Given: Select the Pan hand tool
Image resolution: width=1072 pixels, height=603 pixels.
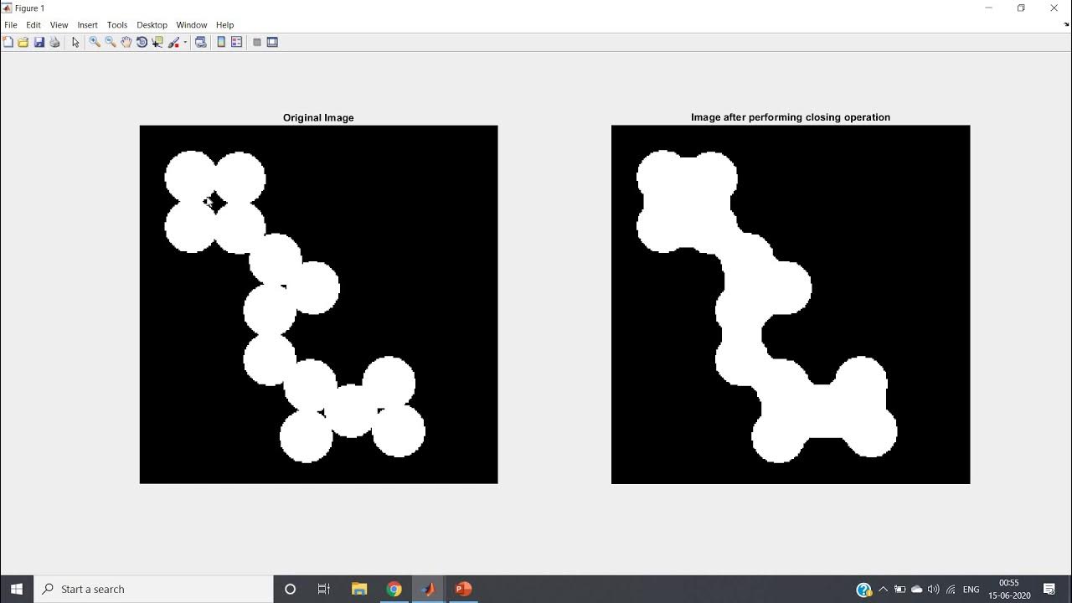Looking at the screenshot, I should 126,42.
